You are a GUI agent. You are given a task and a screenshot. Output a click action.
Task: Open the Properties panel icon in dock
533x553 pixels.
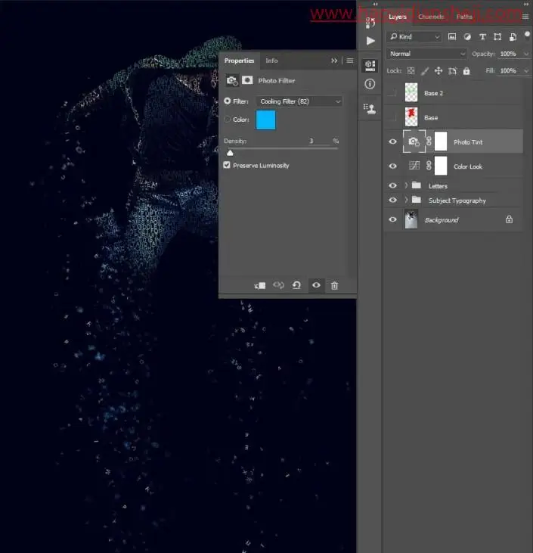370,66
